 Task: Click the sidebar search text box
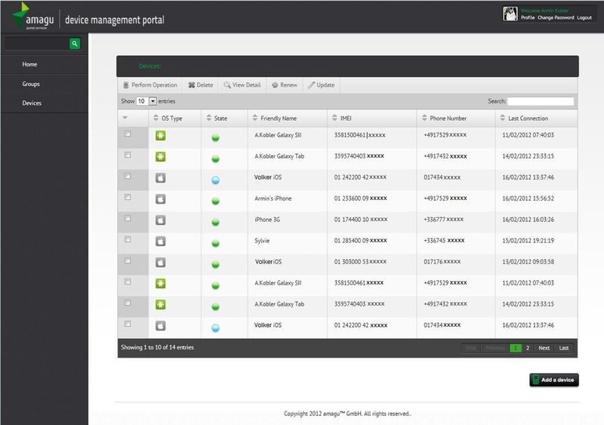(x=37, y=44)
